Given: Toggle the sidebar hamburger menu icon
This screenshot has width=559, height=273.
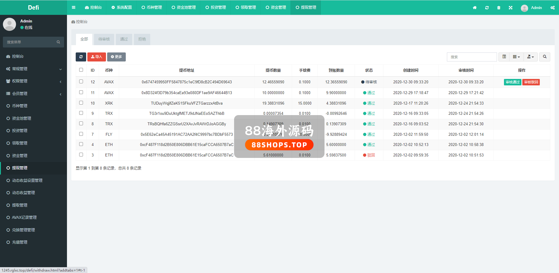Looking at the screenshot, I should [74, 8].
